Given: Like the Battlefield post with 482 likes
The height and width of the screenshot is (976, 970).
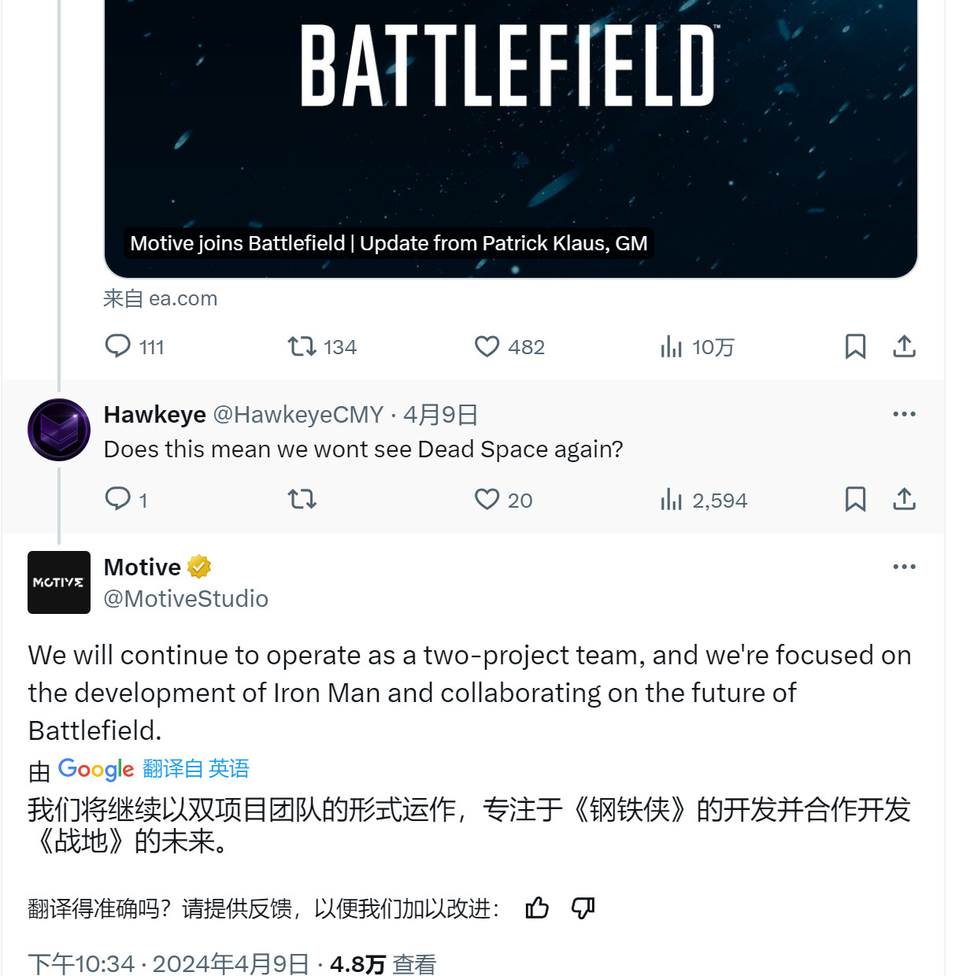Looking at the screenshot, I should (x=487, y=346).
